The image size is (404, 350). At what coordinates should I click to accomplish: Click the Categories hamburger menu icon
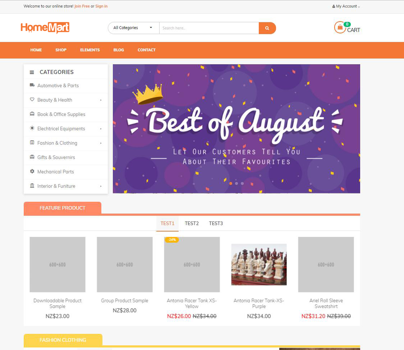[32, 72]
